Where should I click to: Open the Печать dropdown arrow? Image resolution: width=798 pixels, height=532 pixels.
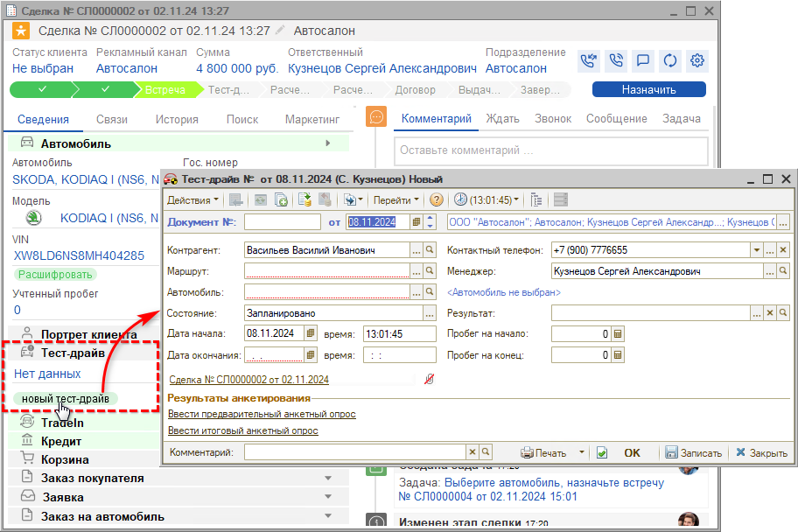(x=581, y=452)
